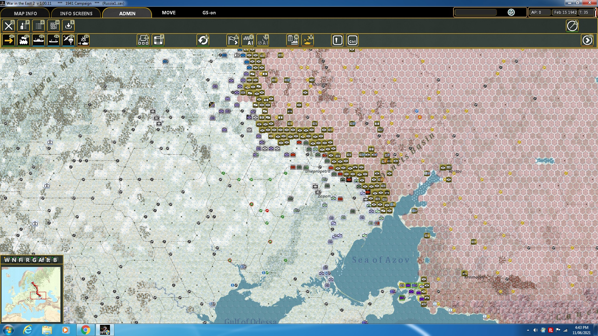Toggle the X air execution icon
The height and width of the screenshot is (336, 598).
[307, 40]
